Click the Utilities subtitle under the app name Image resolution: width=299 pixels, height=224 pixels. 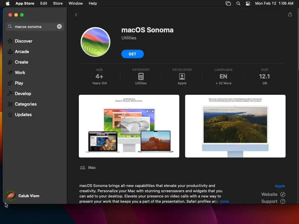click(x=129, y=38)
